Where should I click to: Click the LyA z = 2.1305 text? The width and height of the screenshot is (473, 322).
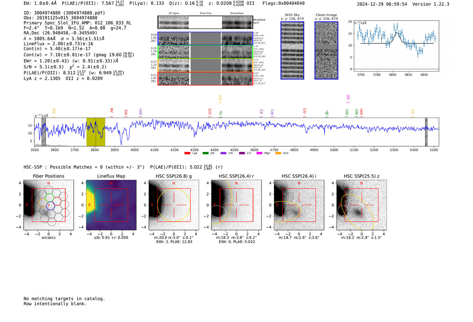(42, 78)
